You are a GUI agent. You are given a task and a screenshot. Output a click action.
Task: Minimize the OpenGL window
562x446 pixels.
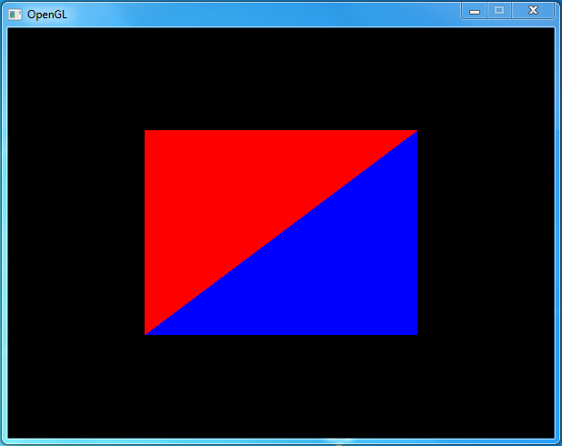tap(474, 11)
